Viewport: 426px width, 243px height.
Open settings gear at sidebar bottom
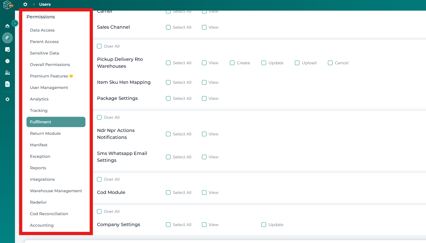coord(7,99)
